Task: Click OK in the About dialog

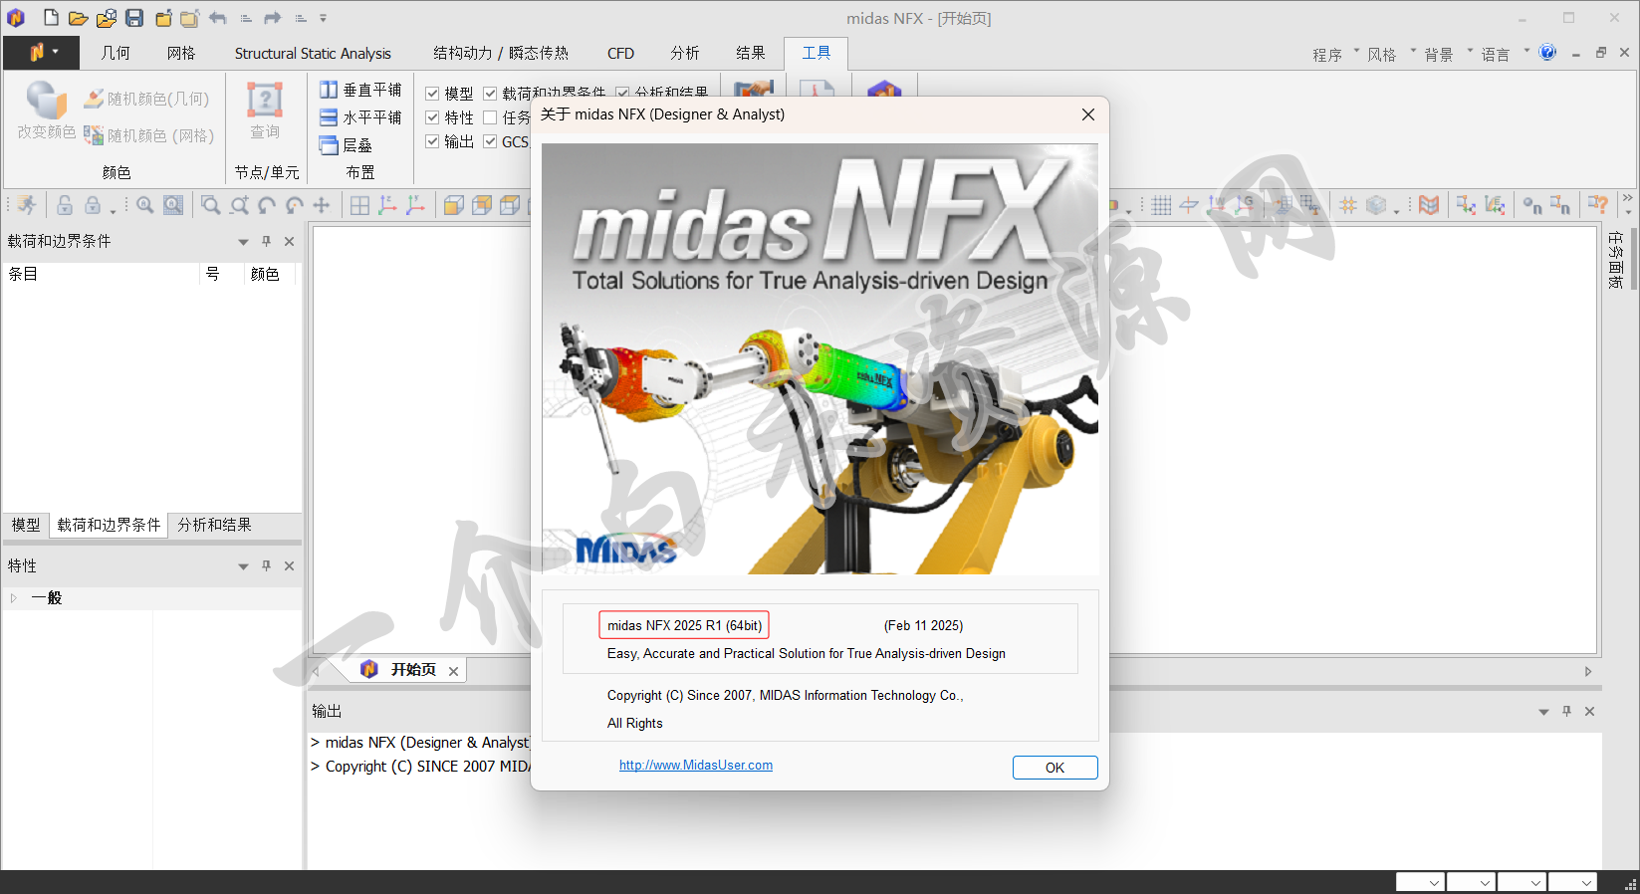Action: click(x=1054, y=768)
